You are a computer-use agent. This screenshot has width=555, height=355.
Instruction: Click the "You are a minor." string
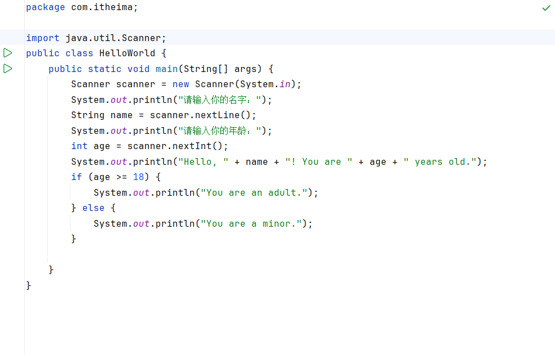click(251, 223)
